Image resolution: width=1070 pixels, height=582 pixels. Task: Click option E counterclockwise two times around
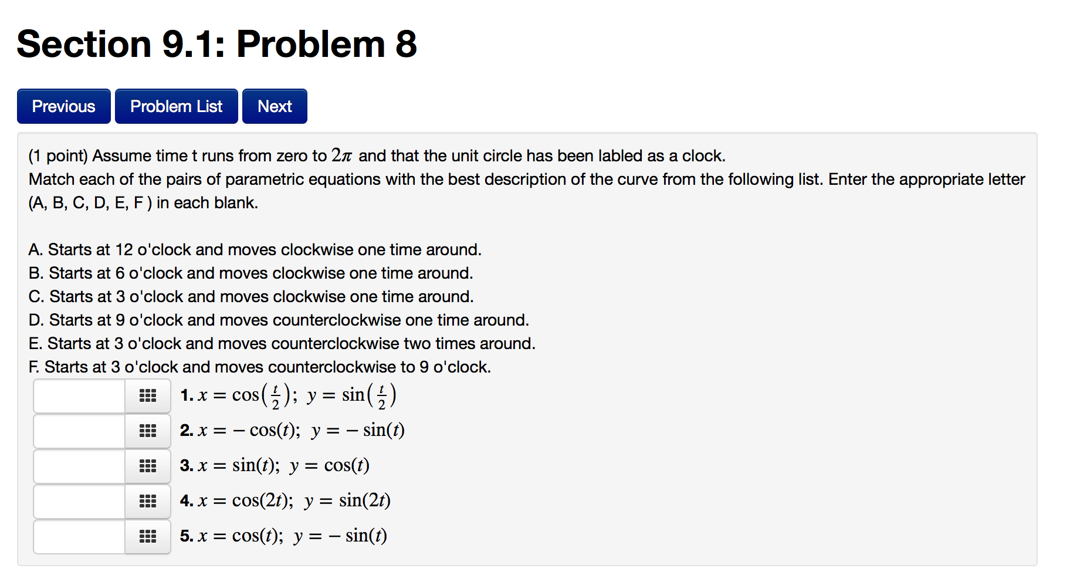pyautogui.click(x=282, y=344)
